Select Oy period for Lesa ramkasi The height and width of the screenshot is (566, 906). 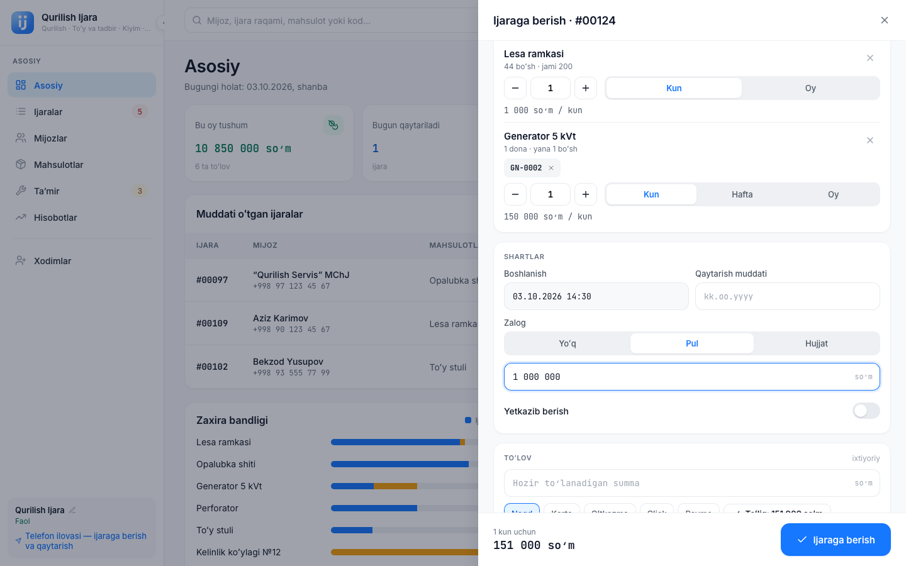pyautogui.click(x=810, y=88)
